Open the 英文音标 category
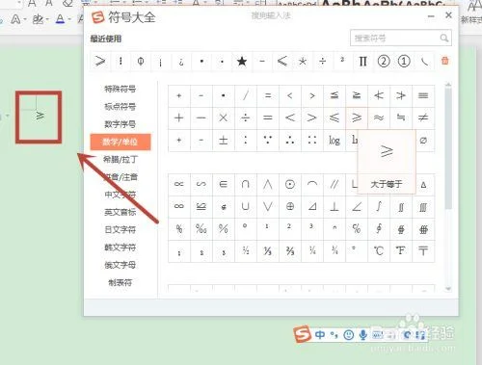Screen dimensions: 482x365 tap(120, 212)
